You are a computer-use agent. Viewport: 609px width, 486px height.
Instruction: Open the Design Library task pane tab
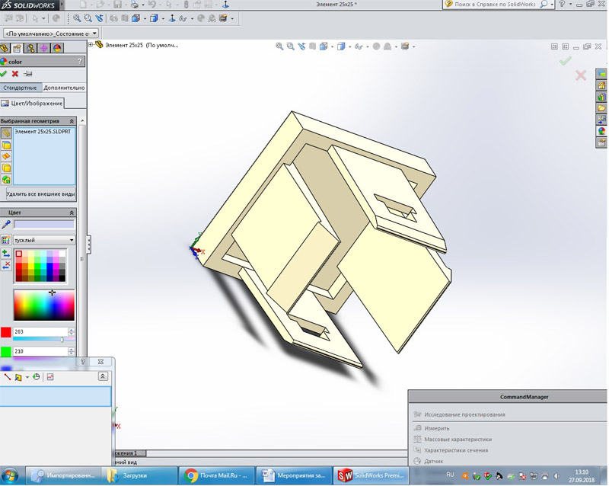pyautogui.click(x=601, y=97)
